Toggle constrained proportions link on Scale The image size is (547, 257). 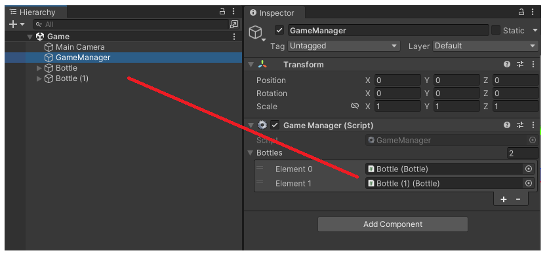(x=355, y=106)
